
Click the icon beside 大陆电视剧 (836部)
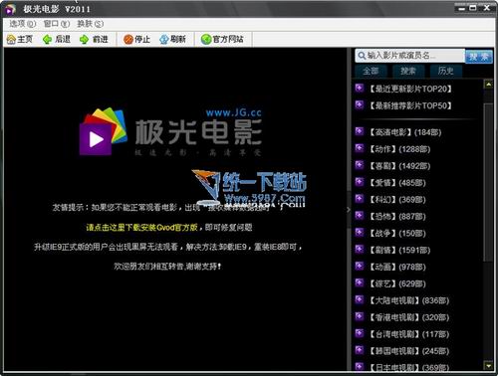click(x=360, y=299)
